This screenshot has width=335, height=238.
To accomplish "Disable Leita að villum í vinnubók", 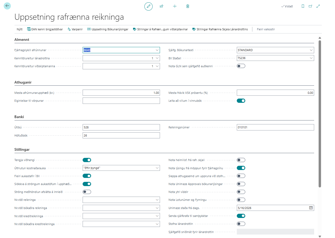I will (241, 100).
